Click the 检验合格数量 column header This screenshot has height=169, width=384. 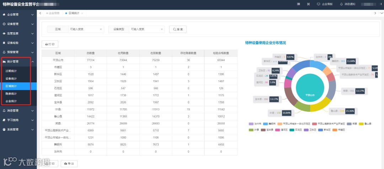click(x=221, y=53)
